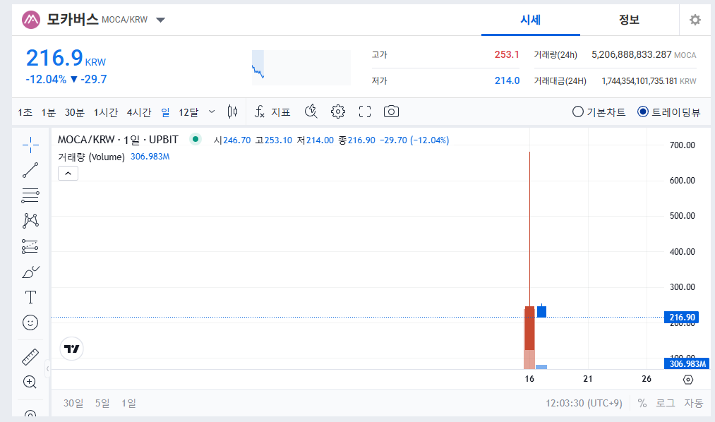Open the forecasting and measurement tools
The width and height of the screenshot is (715, 422).
tap(30, 246)
